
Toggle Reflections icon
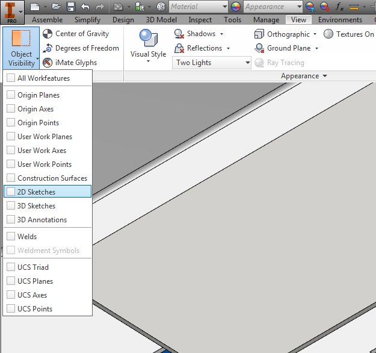179,48
